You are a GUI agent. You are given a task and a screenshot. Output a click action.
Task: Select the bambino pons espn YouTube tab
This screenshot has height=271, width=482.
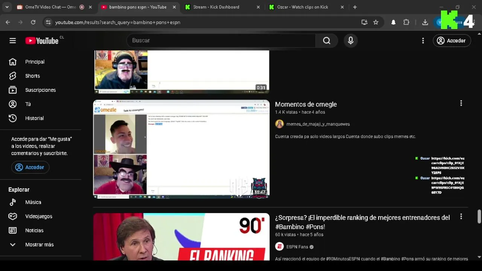pyautogui.click(x=138, y=7)
